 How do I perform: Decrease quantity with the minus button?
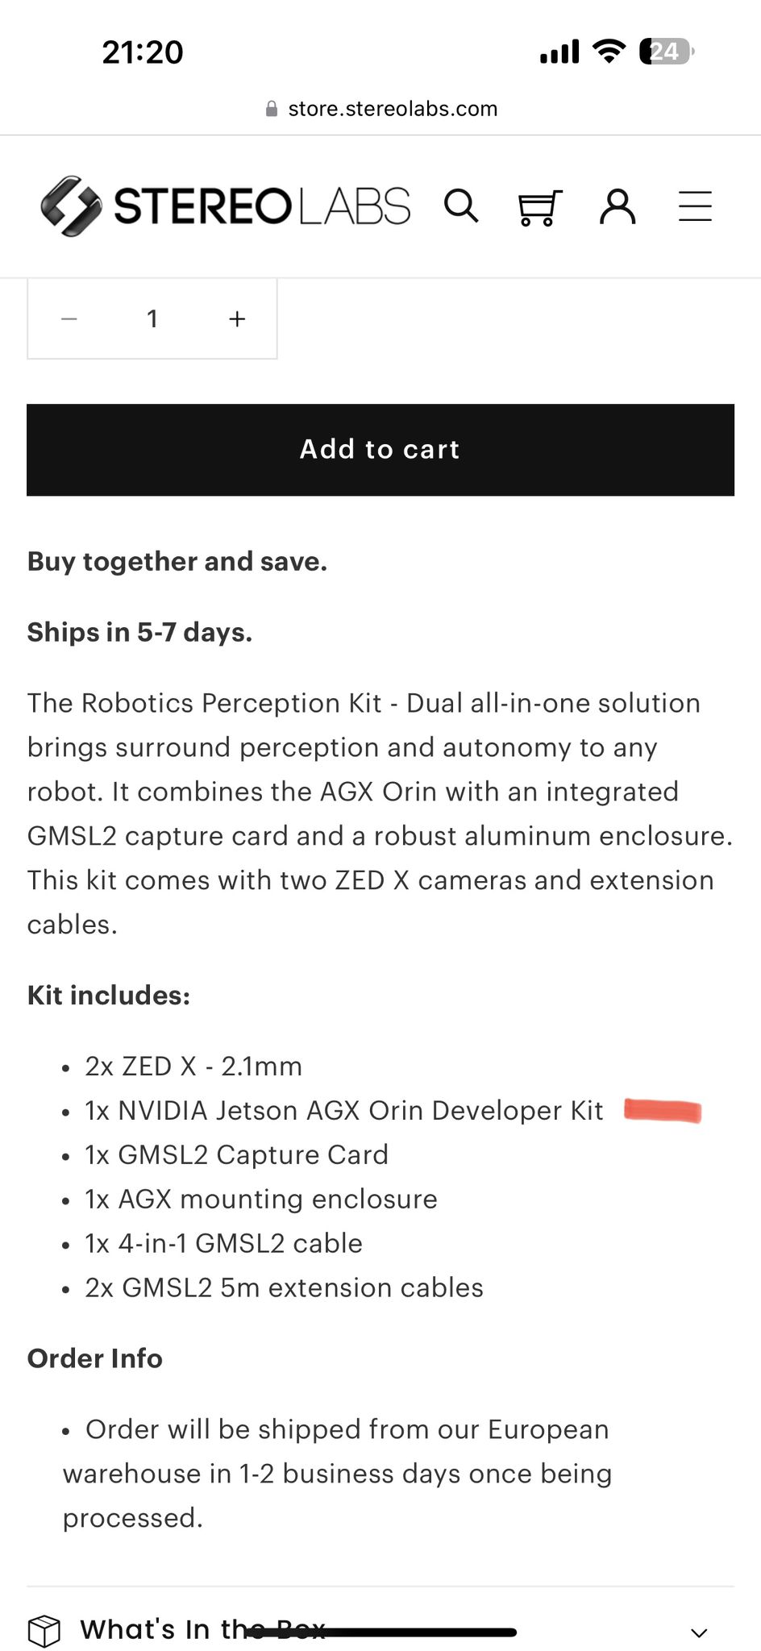tap(69, 318)
